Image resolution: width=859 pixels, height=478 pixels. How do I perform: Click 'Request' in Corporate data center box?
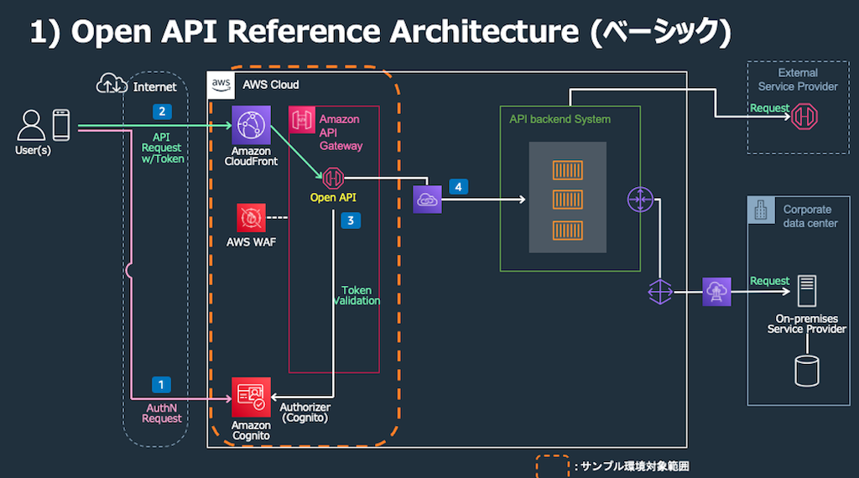tap(770, 281)
